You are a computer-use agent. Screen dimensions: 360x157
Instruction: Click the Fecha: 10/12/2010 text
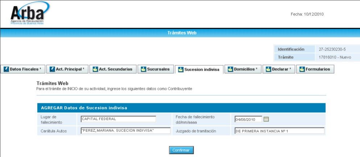307,14
